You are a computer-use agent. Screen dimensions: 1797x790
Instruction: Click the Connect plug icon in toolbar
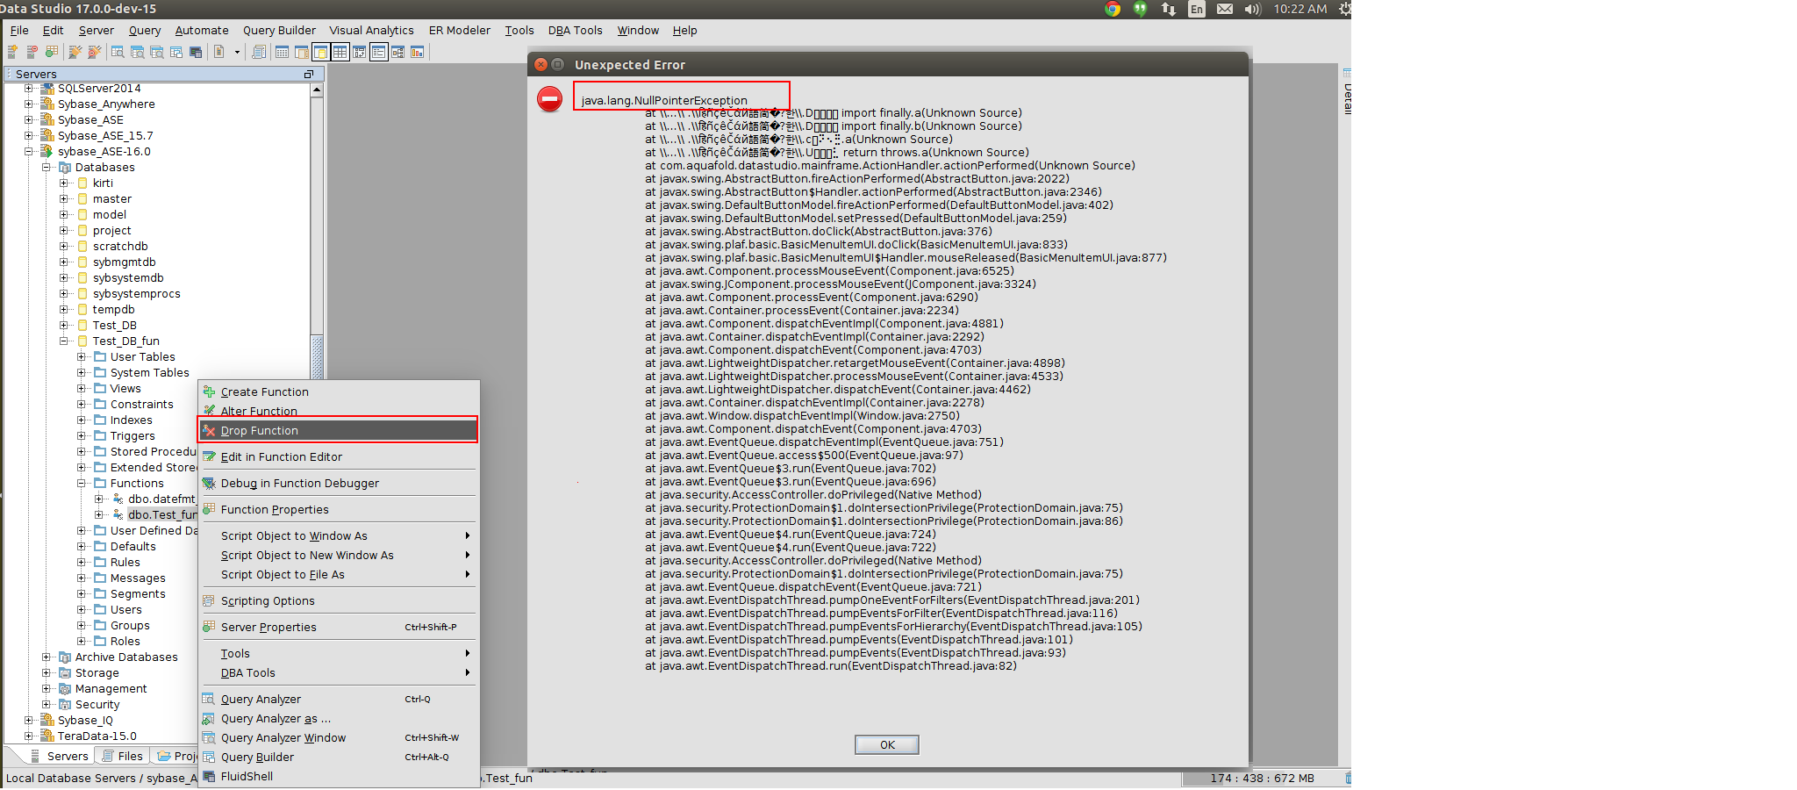point(75,53)
